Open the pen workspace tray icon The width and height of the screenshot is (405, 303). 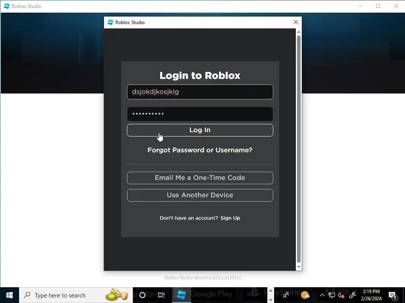(352, 295)
